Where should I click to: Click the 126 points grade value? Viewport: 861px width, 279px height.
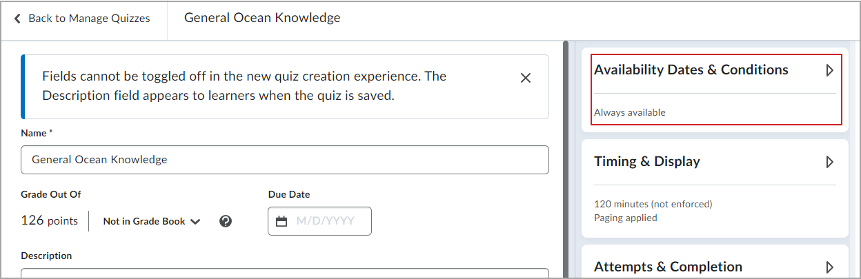tap(50, 220)
